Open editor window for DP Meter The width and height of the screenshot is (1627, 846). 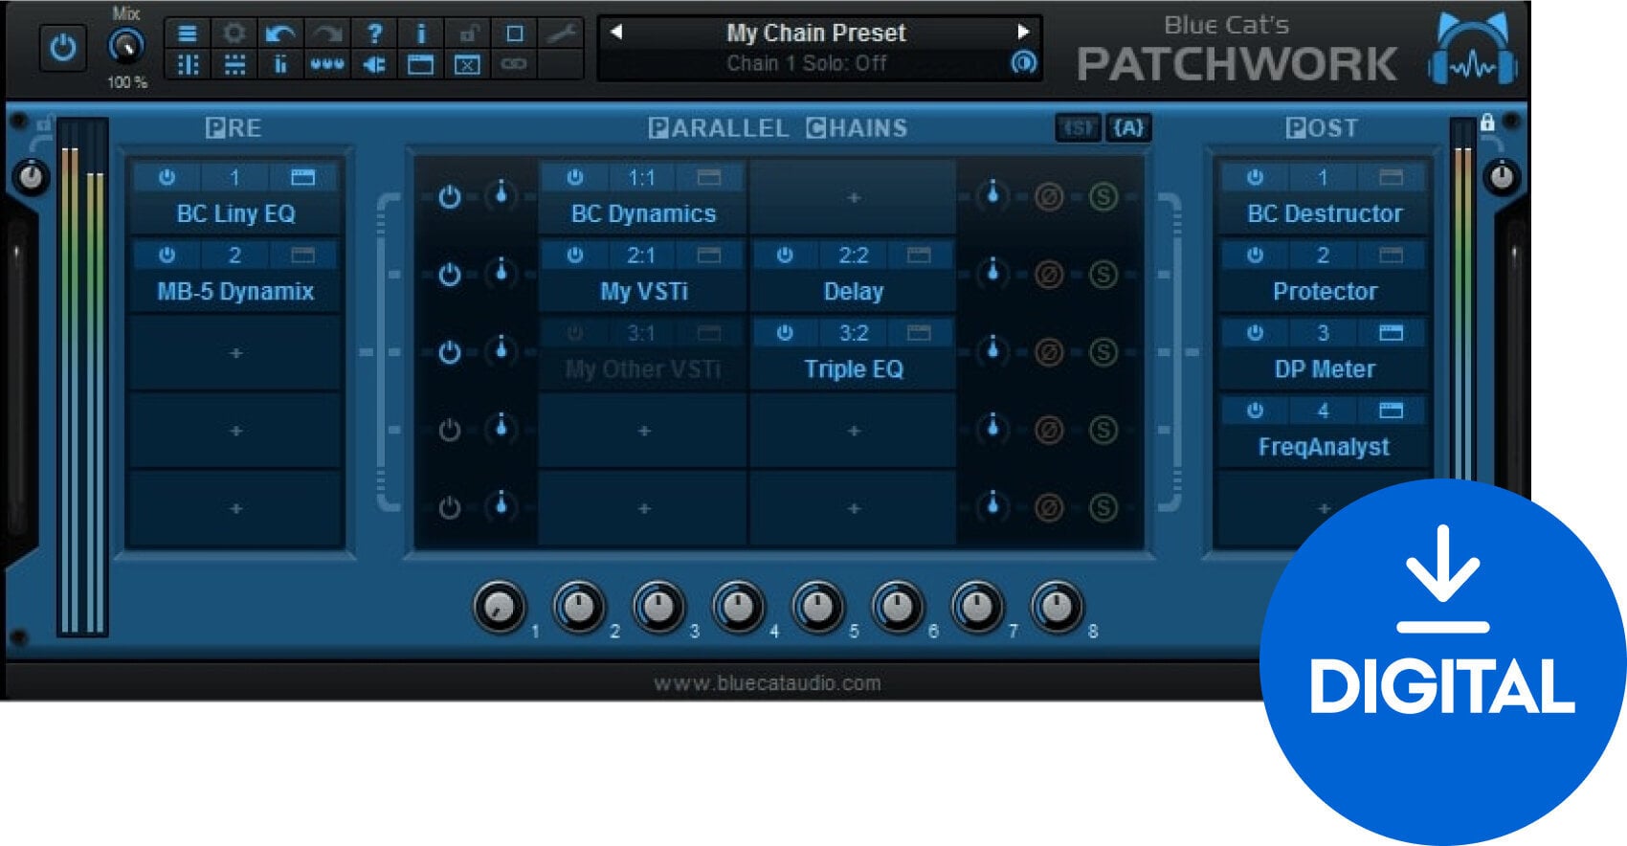(x=1391, y=333)
